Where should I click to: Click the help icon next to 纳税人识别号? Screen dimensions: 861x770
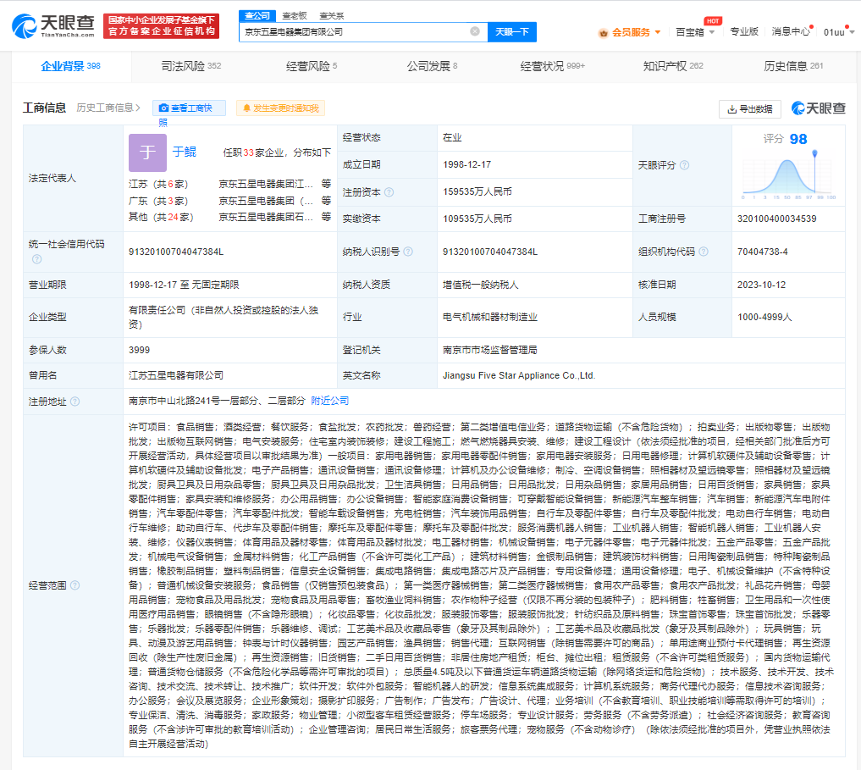pos(408,252)
